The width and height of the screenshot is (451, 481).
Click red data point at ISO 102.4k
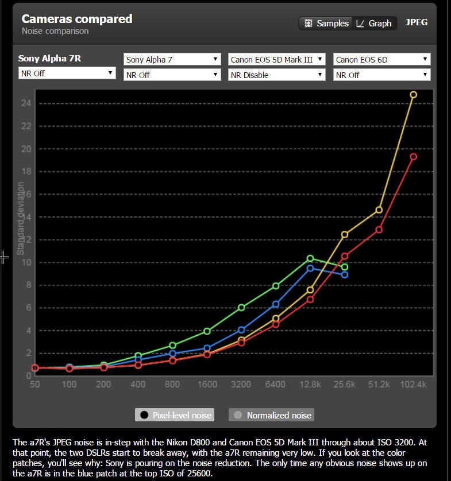point(414,157)
